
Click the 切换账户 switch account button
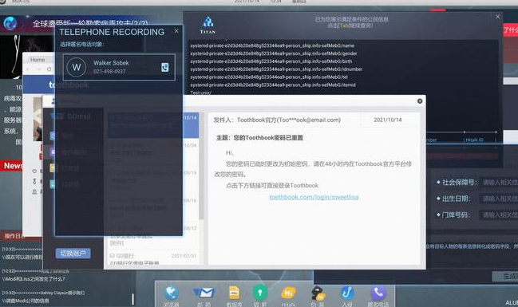(x=73, y=254)
